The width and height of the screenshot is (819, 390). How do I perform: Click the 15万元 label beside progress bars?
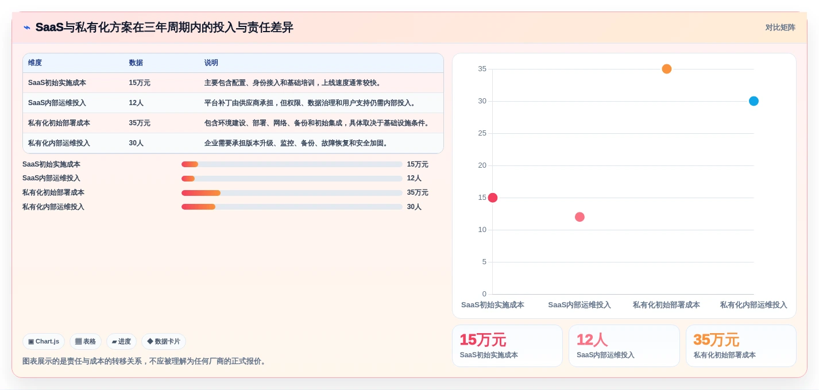(418, 164)
